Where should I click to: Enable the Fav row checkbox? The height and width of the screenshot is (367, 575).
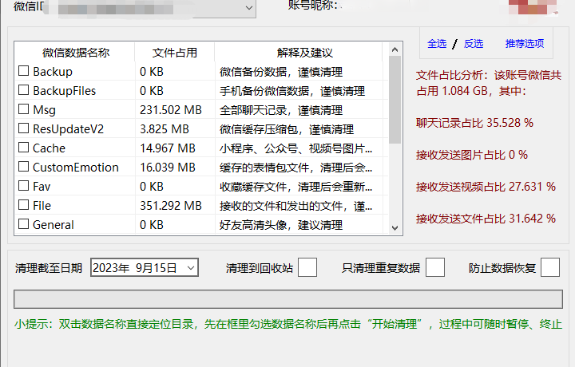pos(23,186)
